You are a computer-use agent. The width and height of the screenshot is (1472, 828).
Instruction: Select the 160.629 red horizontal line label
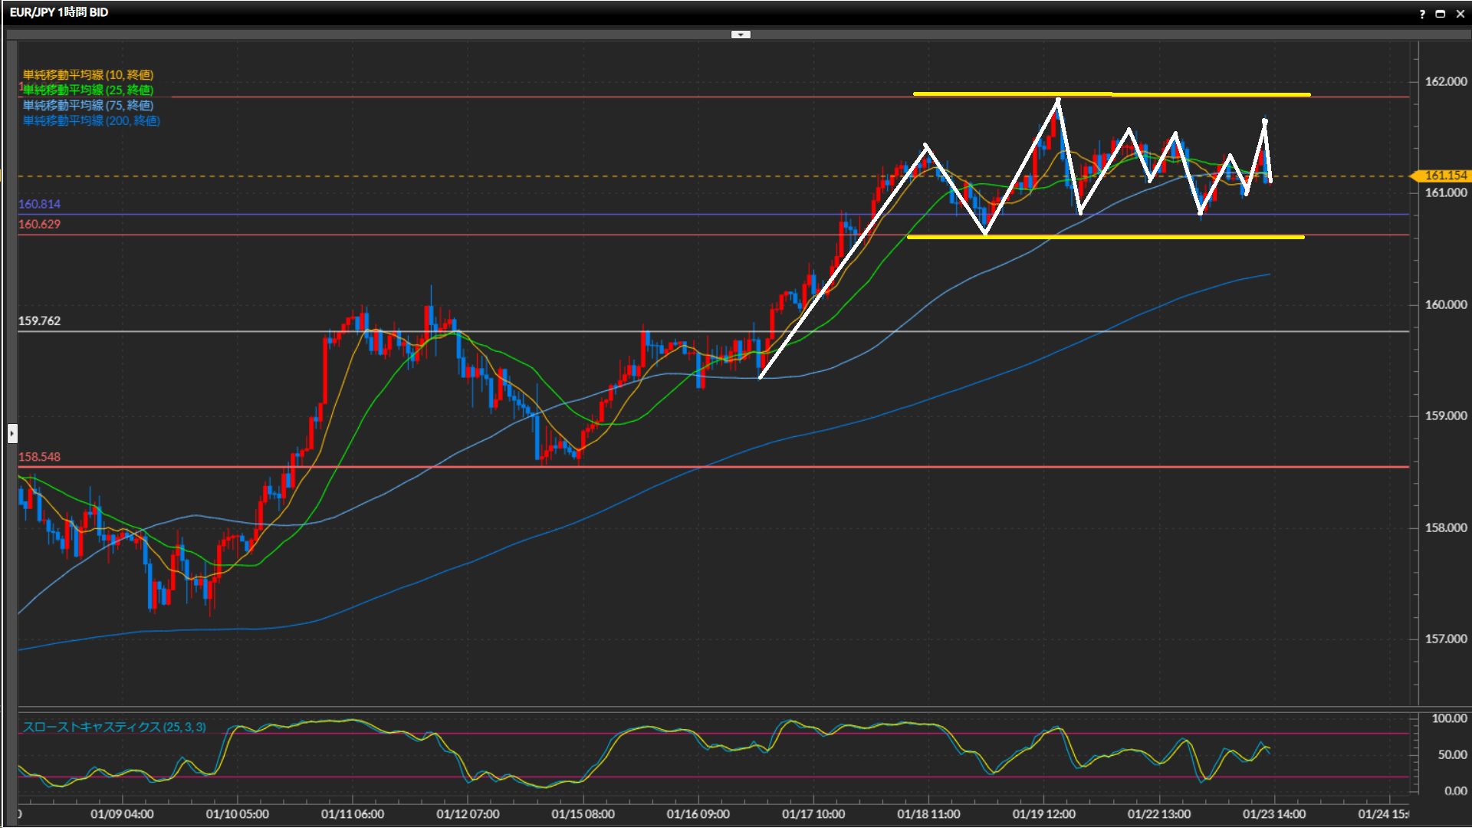click(x=39, y=224)
